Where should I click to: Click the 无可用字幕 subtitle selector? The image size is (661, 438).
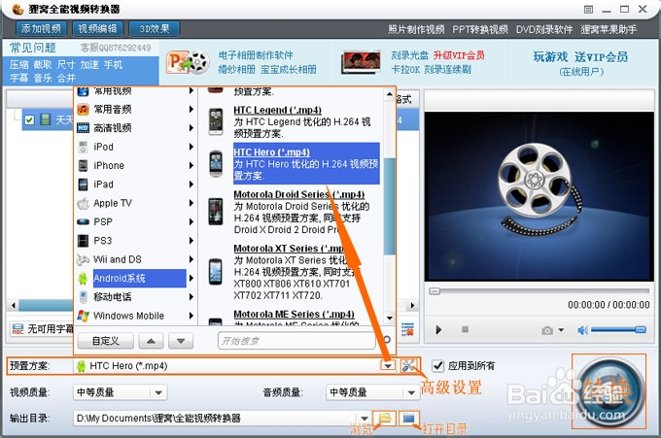pyautogui.click(x=42, y=329)
